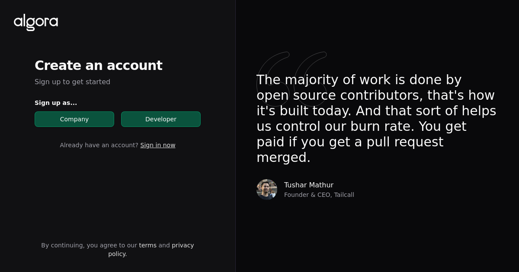Screen dimensions: 519x272
Task: Click the Sign up to get started subtitle
Action: point(72,82)
